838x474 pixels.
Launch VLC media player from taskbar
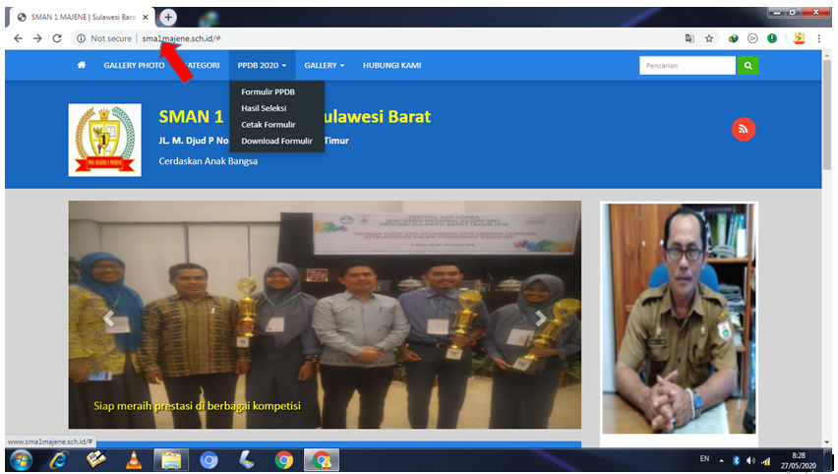(132, 459)
